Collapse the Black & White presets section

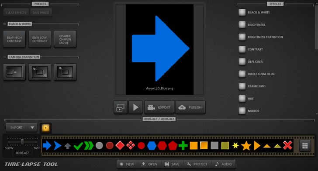4,24
